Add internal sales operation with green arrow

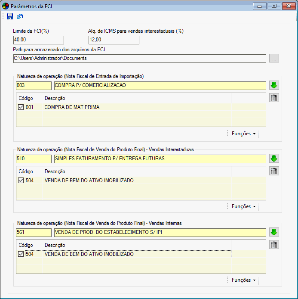click(x=274, y=232)
